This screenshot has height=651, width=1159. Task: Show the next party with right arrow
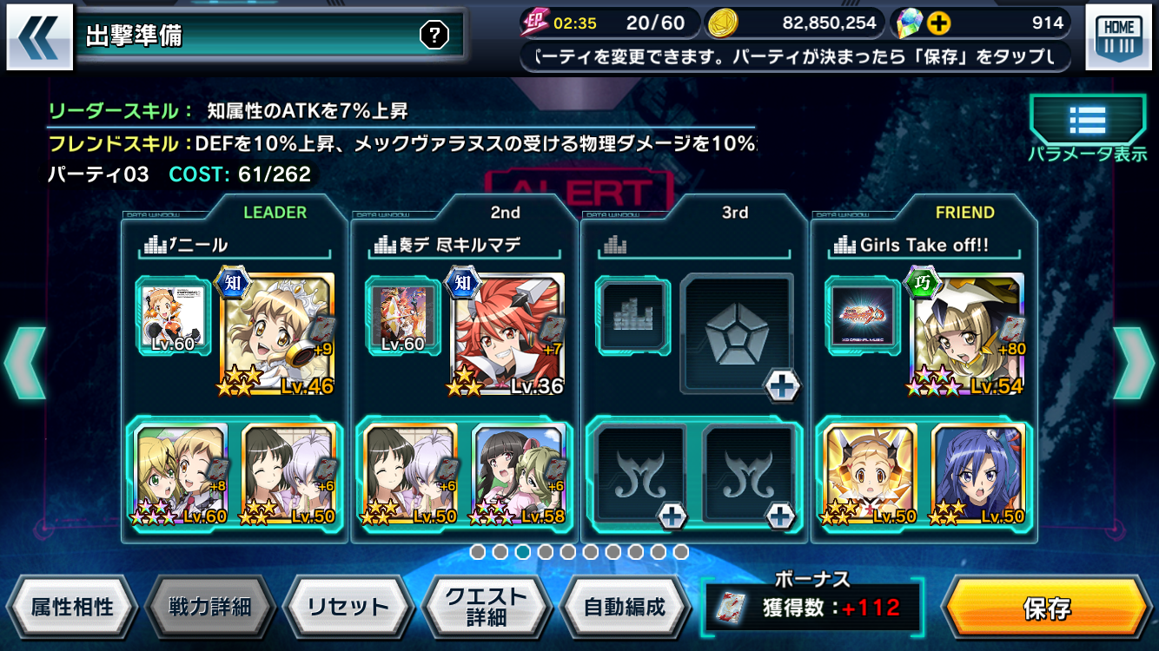coord(1134,363)
